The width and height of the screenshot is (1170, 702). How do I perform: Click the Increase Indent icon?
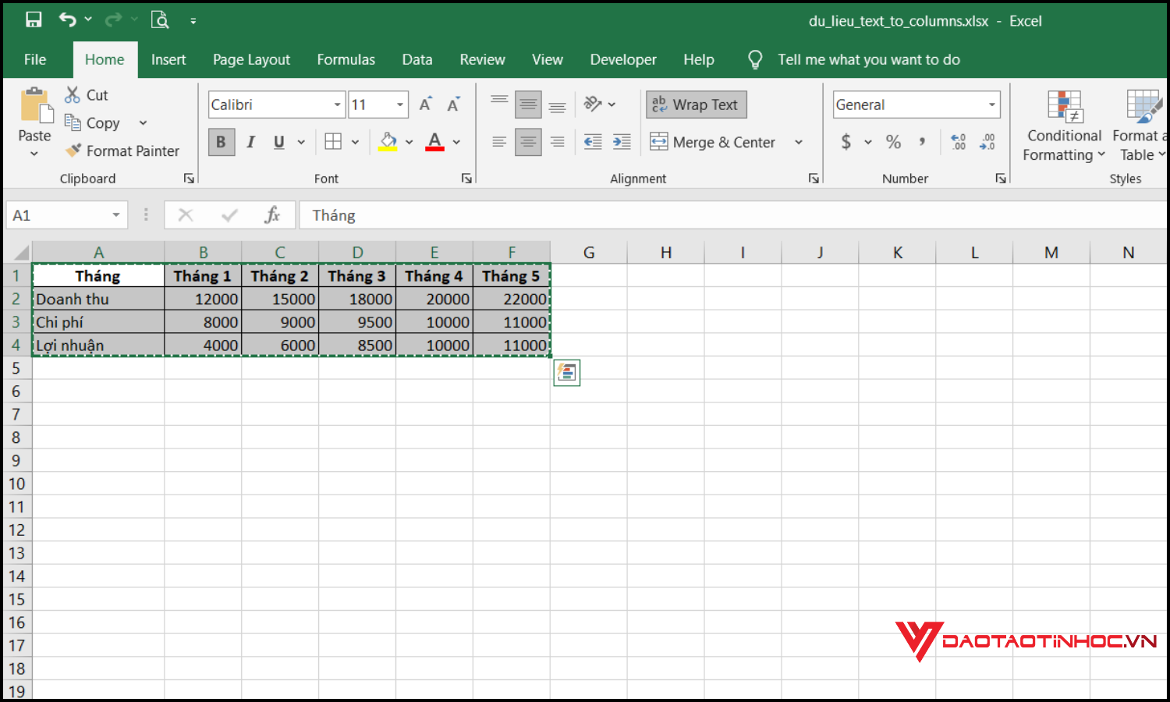[x=622, y=142]
